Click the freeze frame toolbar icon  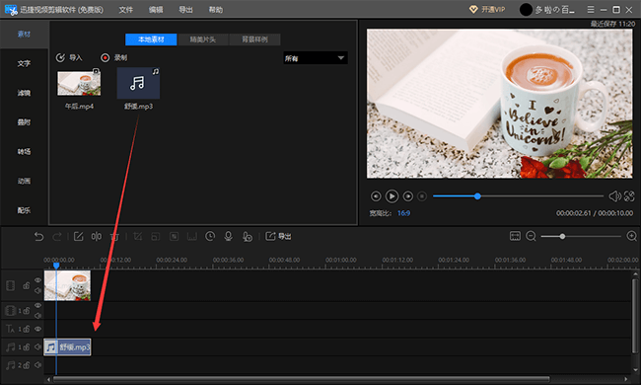pos(191,237)
